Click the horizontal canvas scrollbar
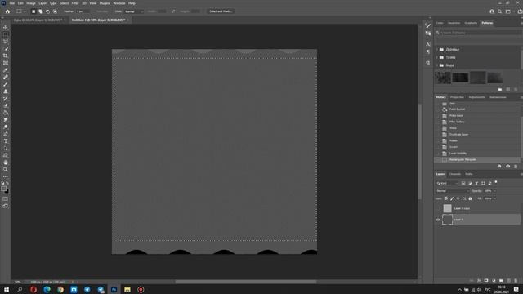The height and width of the screenshot is (294, 523). tap(246, 282)
